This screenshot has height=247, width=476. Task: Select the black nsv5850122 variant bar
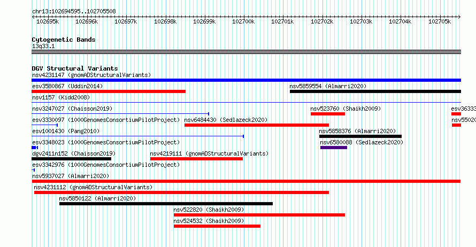click(x=166, y=204)
